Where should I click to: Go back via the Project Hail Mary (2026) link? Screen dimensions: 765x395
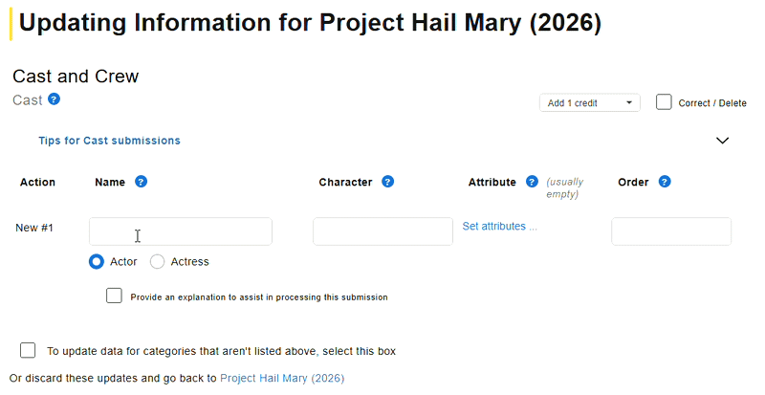point(281,378)
